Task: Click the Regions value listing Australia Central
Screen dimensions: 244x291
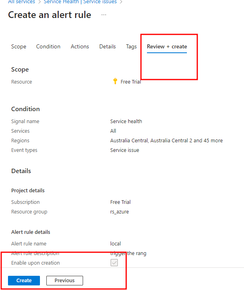Action: coord(166,141)
